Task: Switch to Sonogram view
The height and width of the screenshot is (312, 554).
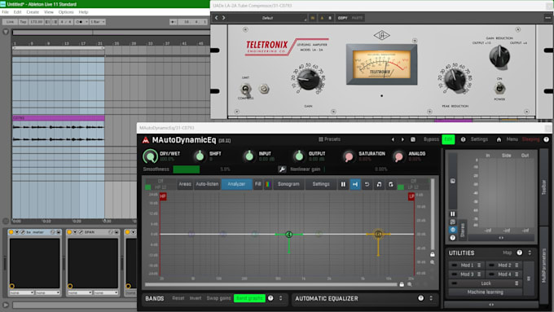Action: click(x=288, y=184)
